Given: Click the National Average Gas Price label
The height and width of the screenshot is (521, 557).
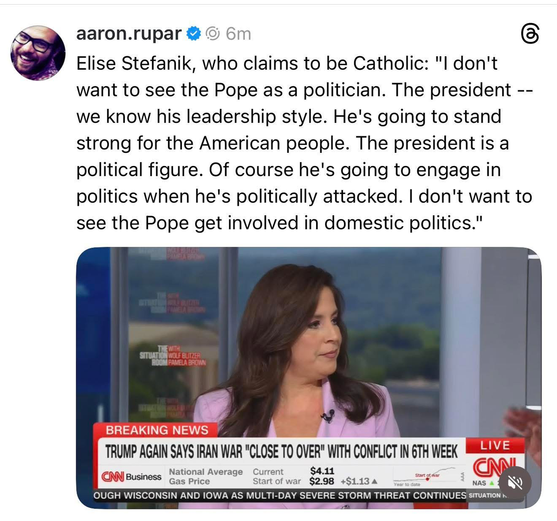Looking at the screenshot, I should tap(206, 476).
